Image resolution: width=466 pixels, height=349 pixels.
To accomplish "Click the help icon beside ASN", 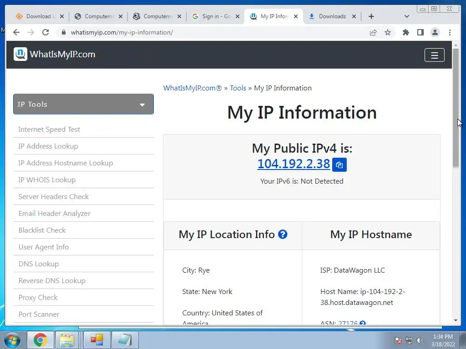I will 363,323.
